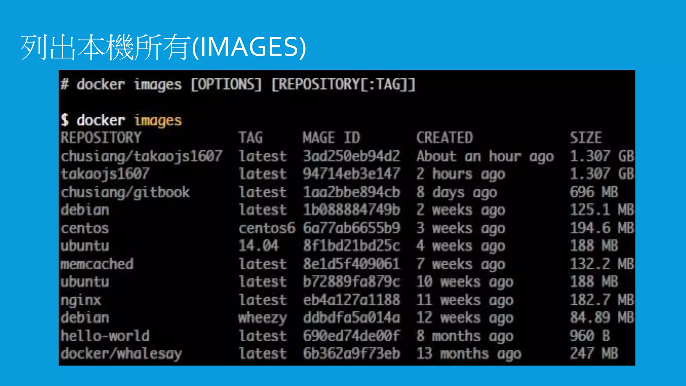This screenshot has height=386, width=686.
Task: Select the nginx repository name
Action: [81, 300]
